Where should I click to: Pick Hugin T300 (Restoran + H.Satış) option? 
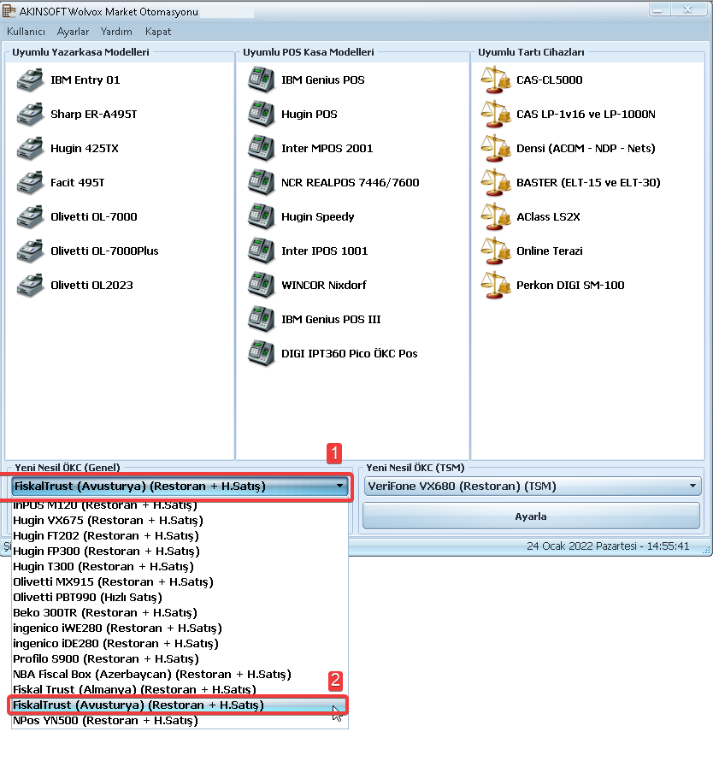pos(180,566)
